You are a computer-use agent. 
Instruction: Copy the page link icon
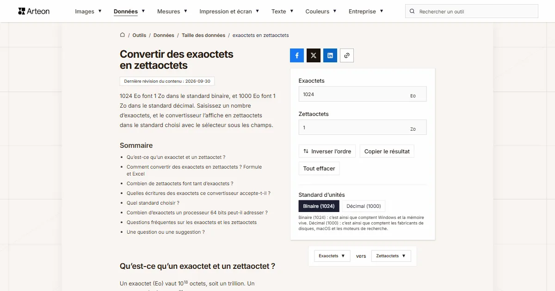(347, 55)
